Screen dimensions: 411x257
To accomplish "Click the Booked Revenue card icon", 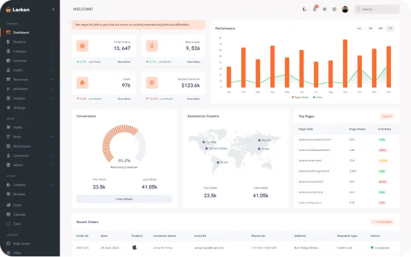I will coord(152,83).
